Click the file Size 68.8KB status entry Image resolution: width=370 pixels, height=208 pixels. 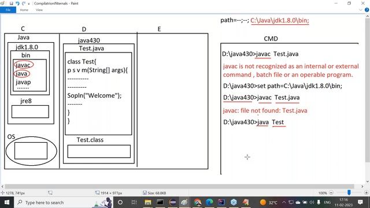coord(154,193)
